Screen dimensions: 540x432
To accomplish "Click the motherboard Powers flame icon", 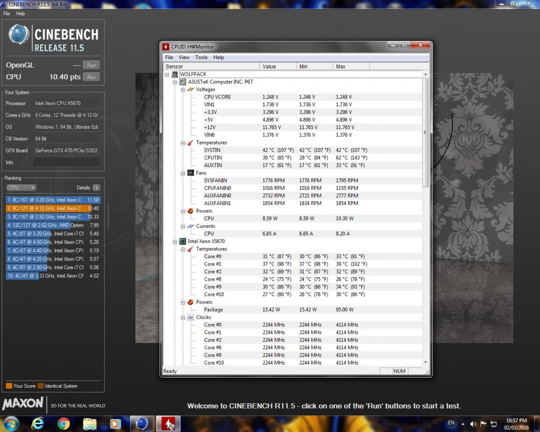I will tap(190, 211).
